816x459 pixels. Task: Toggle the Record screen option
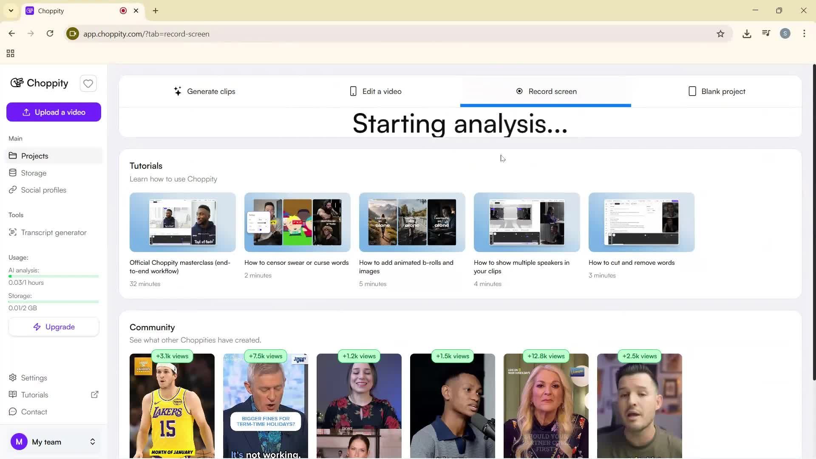[x=546, y=91]
